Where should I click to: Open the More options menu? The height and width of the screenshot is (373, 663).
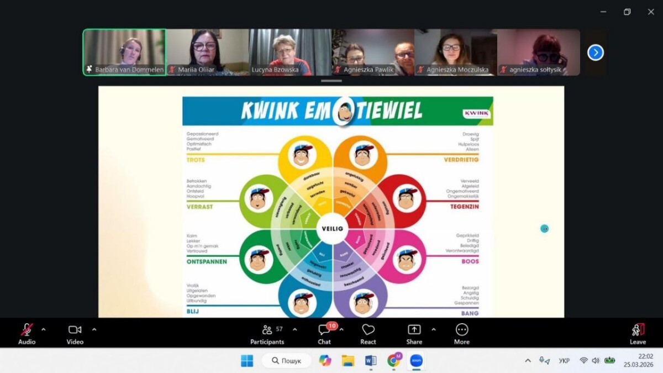pos(461,334)
